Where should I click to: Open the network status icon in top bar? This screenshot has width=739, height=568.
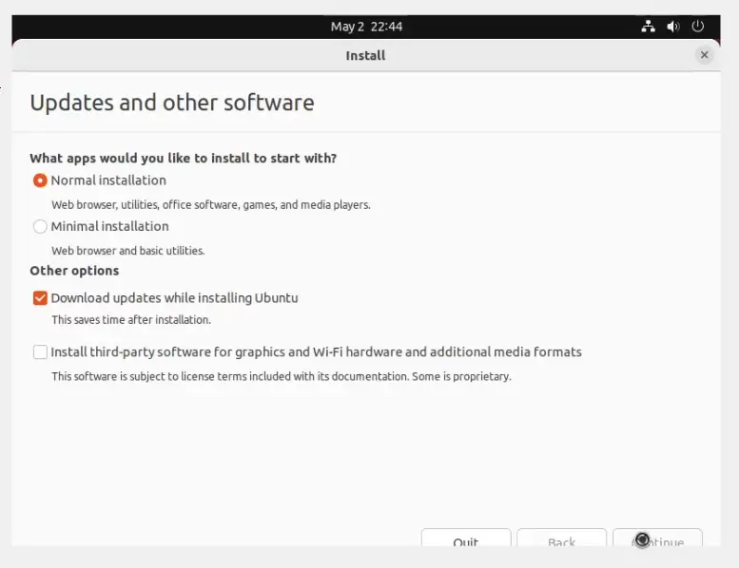click(648, 27)
